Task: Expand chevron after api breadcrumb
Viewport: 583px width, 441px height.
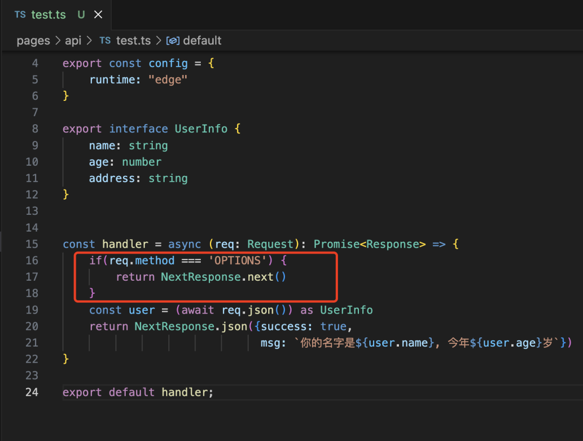Action: click(x=89, y=40)
